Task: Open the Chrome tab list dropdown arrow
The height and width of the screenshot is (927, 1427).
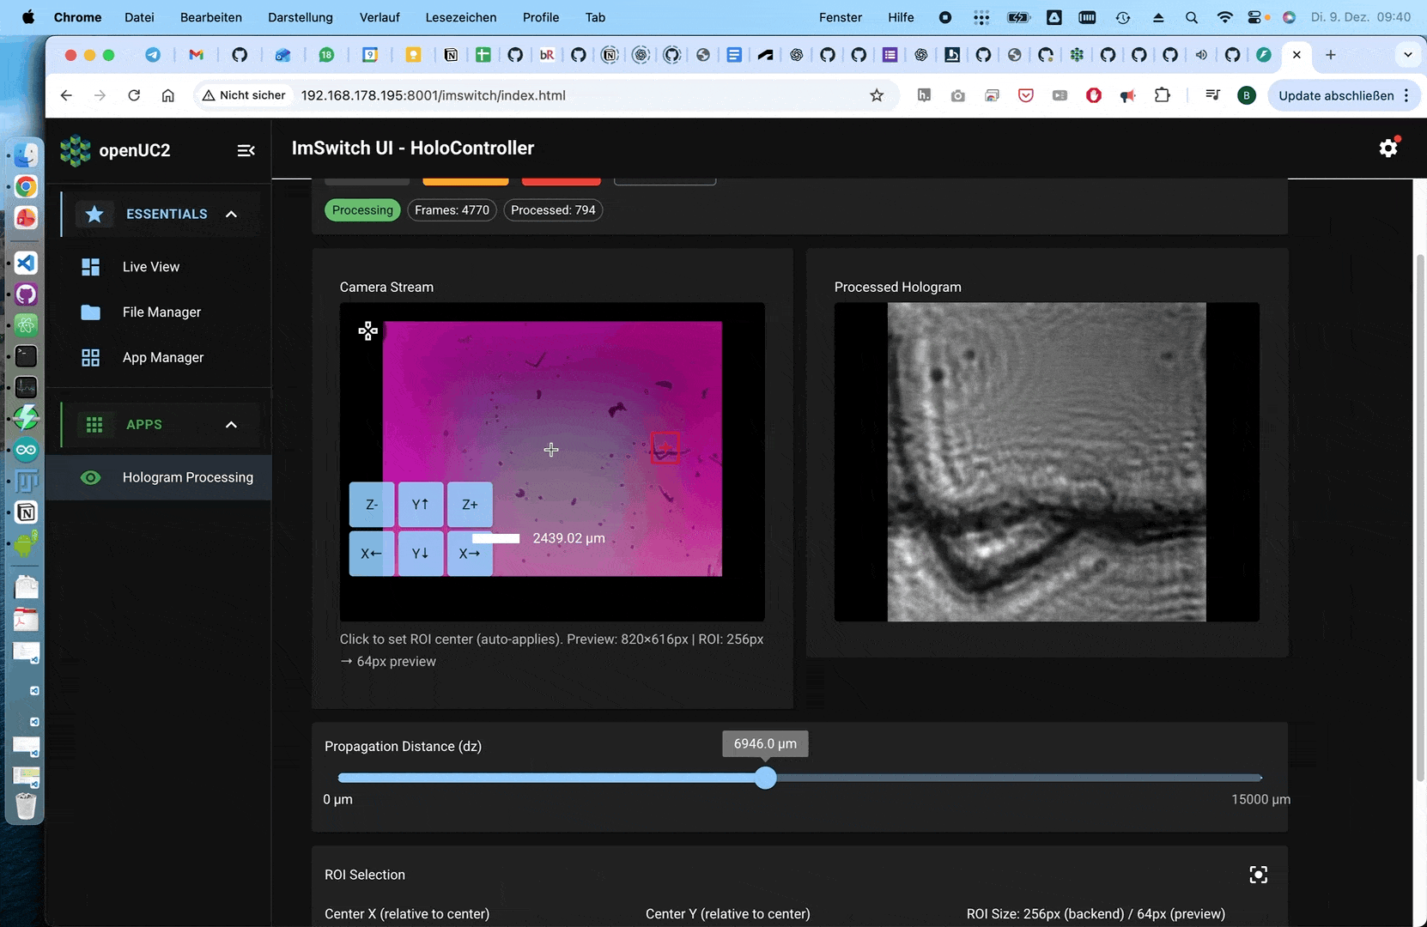Action: pyautogui.click(x=1407, y=55)
